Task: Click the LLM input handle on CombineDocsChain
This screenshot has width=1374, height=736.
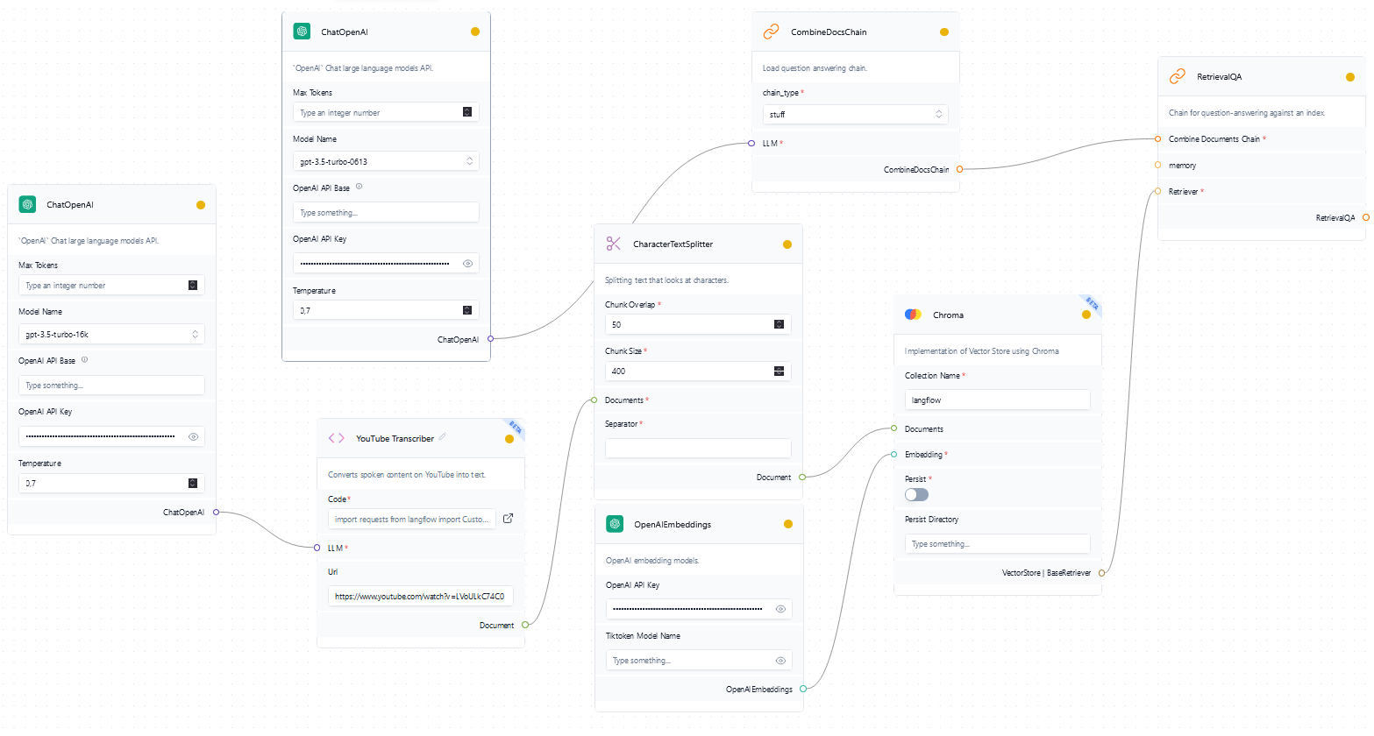Action: [x=751, y=143]
